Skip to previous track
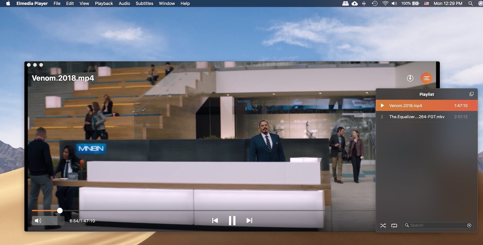The image size is (483, 245). [x=215, y=221]
